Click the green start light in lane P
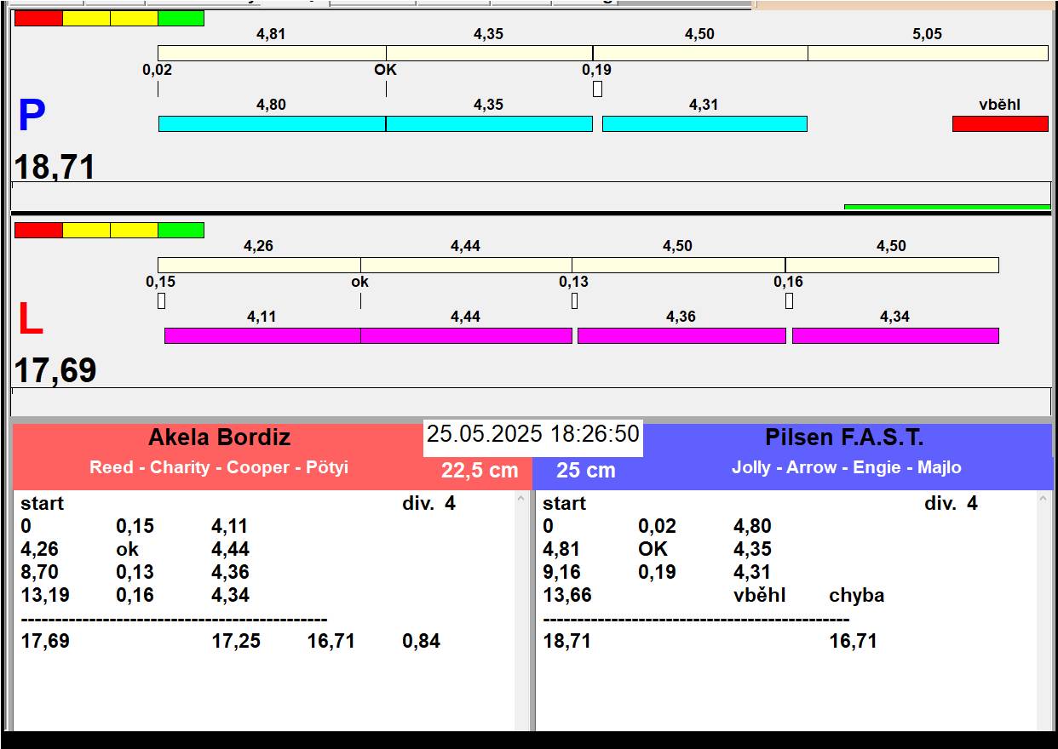This screenshot has height=749, width=1058. point(181,18)
